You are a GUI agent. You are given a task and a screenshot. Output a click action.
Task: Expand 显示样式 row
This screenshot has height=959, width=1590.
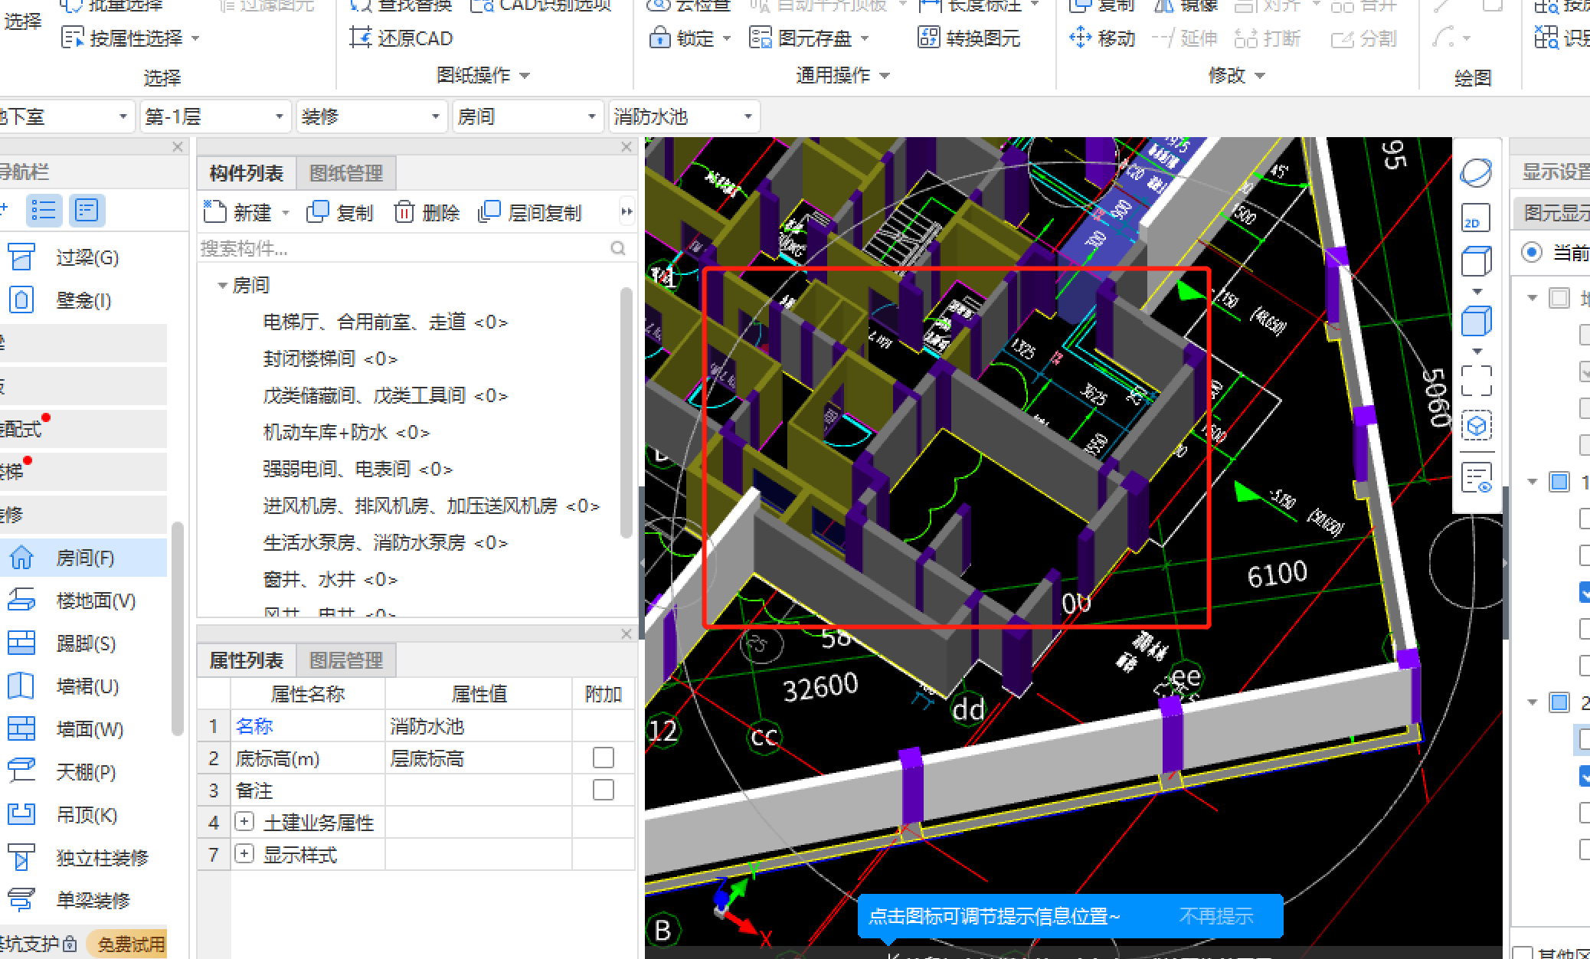pos(244,854)
